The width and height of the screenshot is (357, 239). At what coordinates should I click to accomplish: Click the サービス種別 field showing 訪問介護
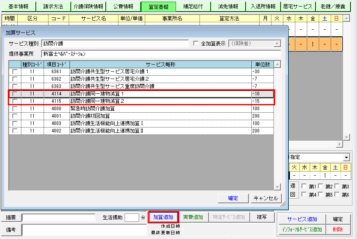115,44
